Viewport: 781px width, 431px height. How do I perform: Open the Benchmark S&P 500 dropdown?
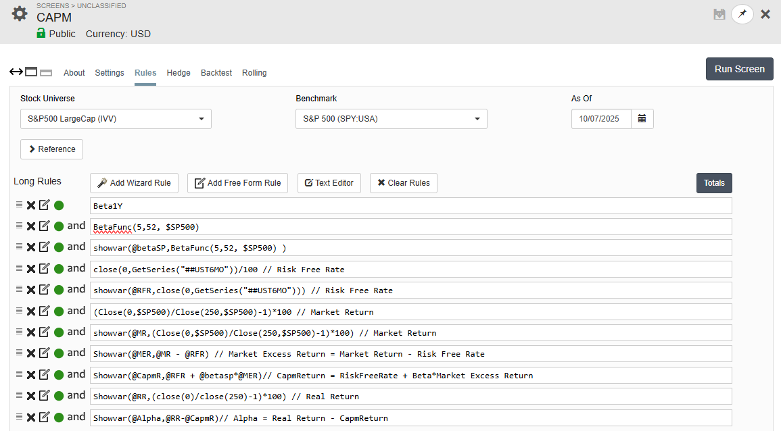pyautogui.click(x=391, y=119)
